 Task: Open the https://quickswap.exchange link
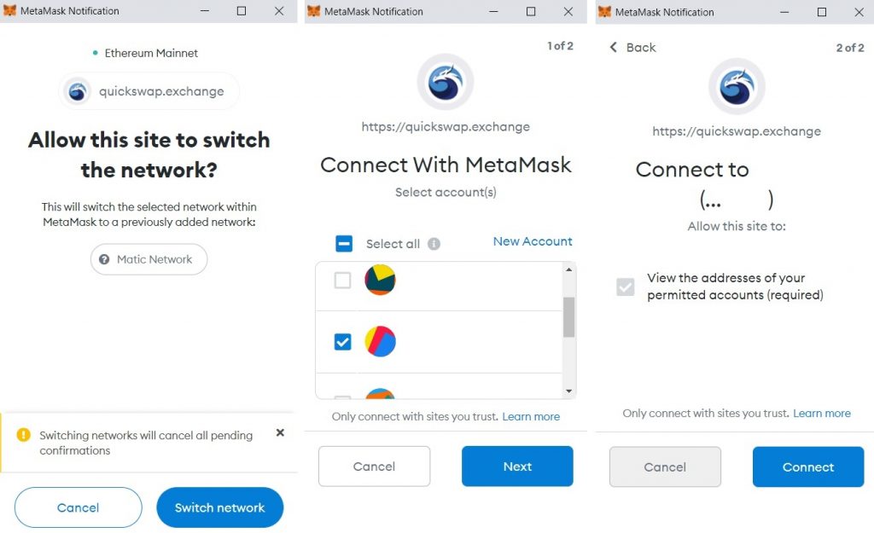445,126
